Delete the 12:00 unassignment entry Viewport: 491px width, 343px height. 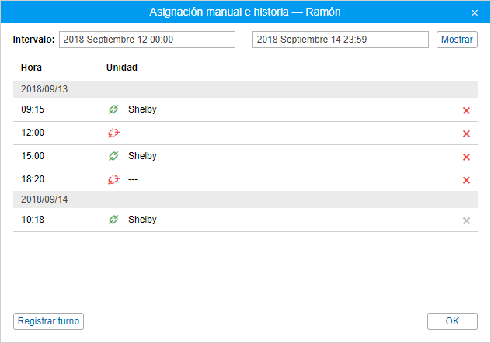[x=466, y=133]
